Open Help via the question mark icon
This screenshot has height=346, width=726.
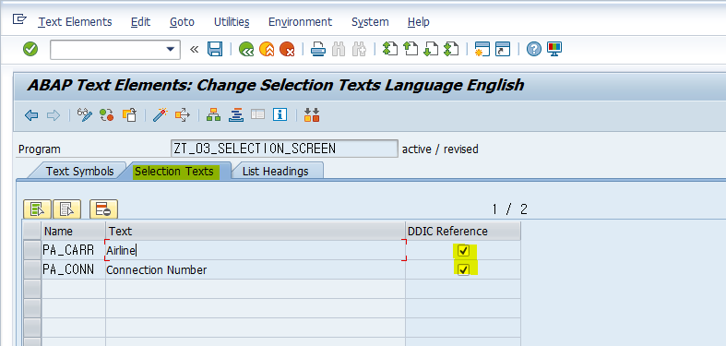click(533, 49)
